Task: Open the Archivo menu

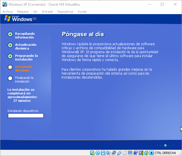Action: (x=8, y=12)
